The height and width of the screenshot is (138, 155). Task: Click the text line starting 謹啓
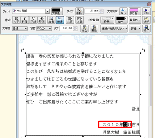70,56
